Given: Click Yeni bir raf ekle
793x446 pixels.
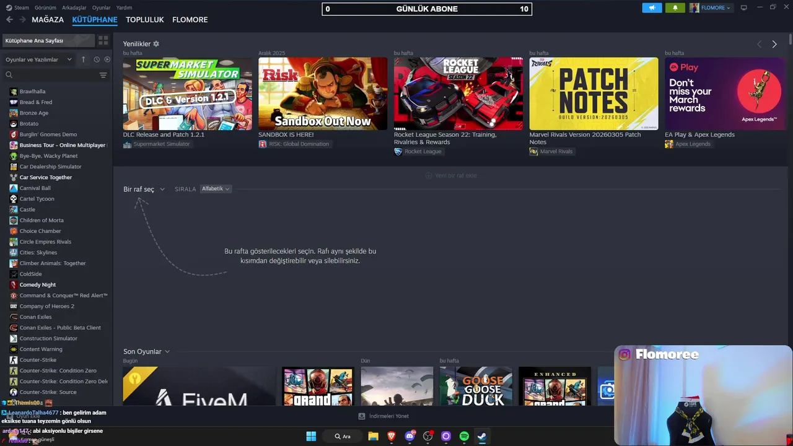Looking at the screenshot, I should (x=451, y=175).
